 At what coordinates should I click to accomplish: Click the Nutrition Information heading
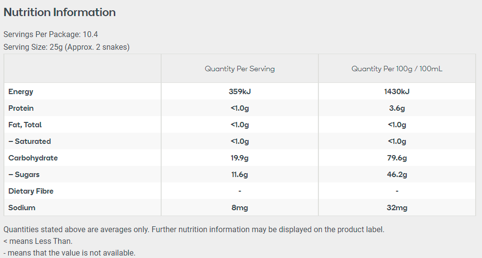pos(60,12)
